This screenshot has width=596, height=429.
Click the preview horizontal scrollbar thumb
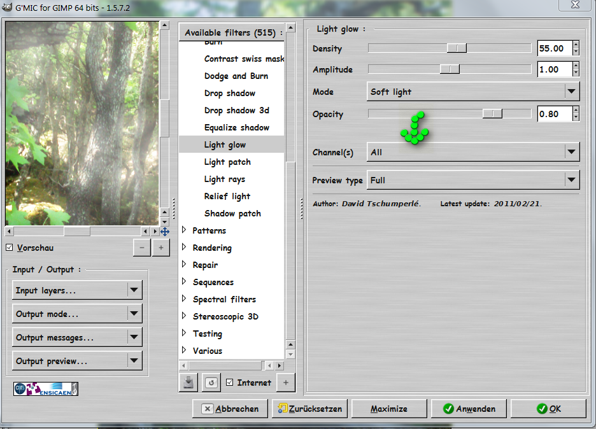pos(77,231)
